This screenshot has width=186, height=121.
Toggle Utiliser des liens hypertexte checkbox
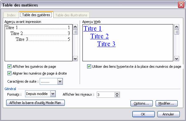coord(89,67)
